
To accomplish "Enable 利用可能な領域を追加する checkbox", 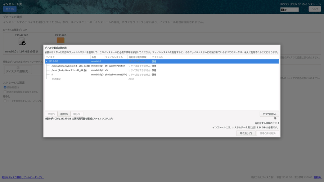I will point(5,92).
